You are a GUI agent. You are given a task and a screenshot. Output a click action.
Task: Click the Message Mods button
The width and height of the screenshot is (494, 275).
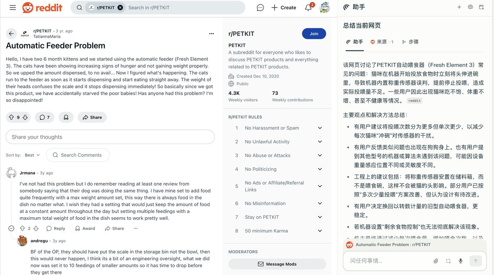coord(277,264)
